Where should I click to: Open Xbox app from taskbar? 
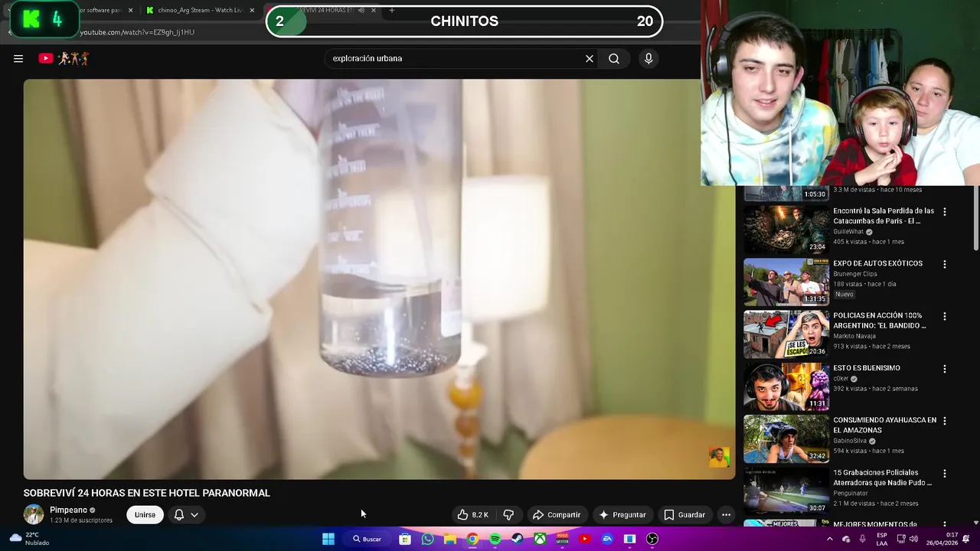[x=540, y=539]
